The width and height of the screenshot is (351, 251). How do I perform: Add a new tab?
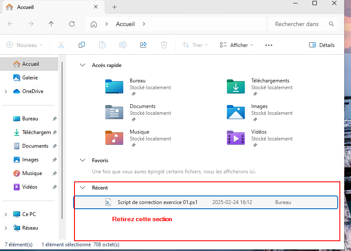pos(114,7)
